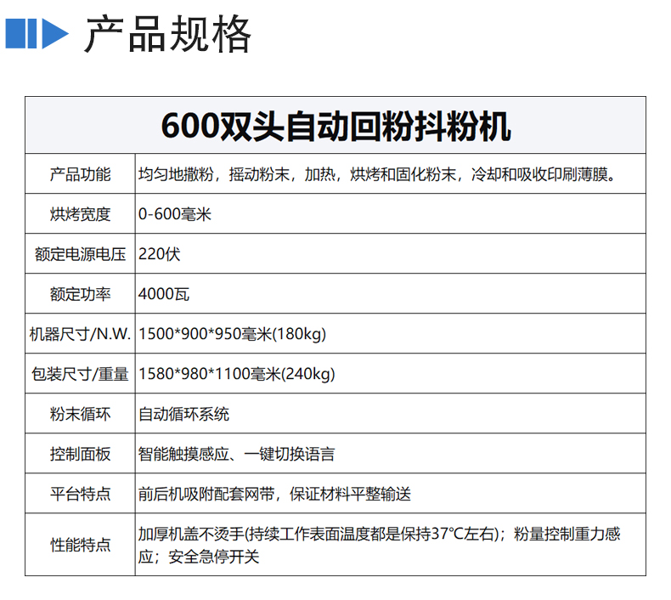This screenshot has height=600, width=671.
Task: Click the 1500*900*950毫米(180kg) value
Action: [x=232, y=334]
